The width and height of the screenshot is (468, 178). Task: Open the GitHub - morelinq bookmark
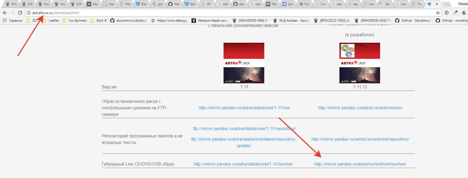[x=452, y=21]
